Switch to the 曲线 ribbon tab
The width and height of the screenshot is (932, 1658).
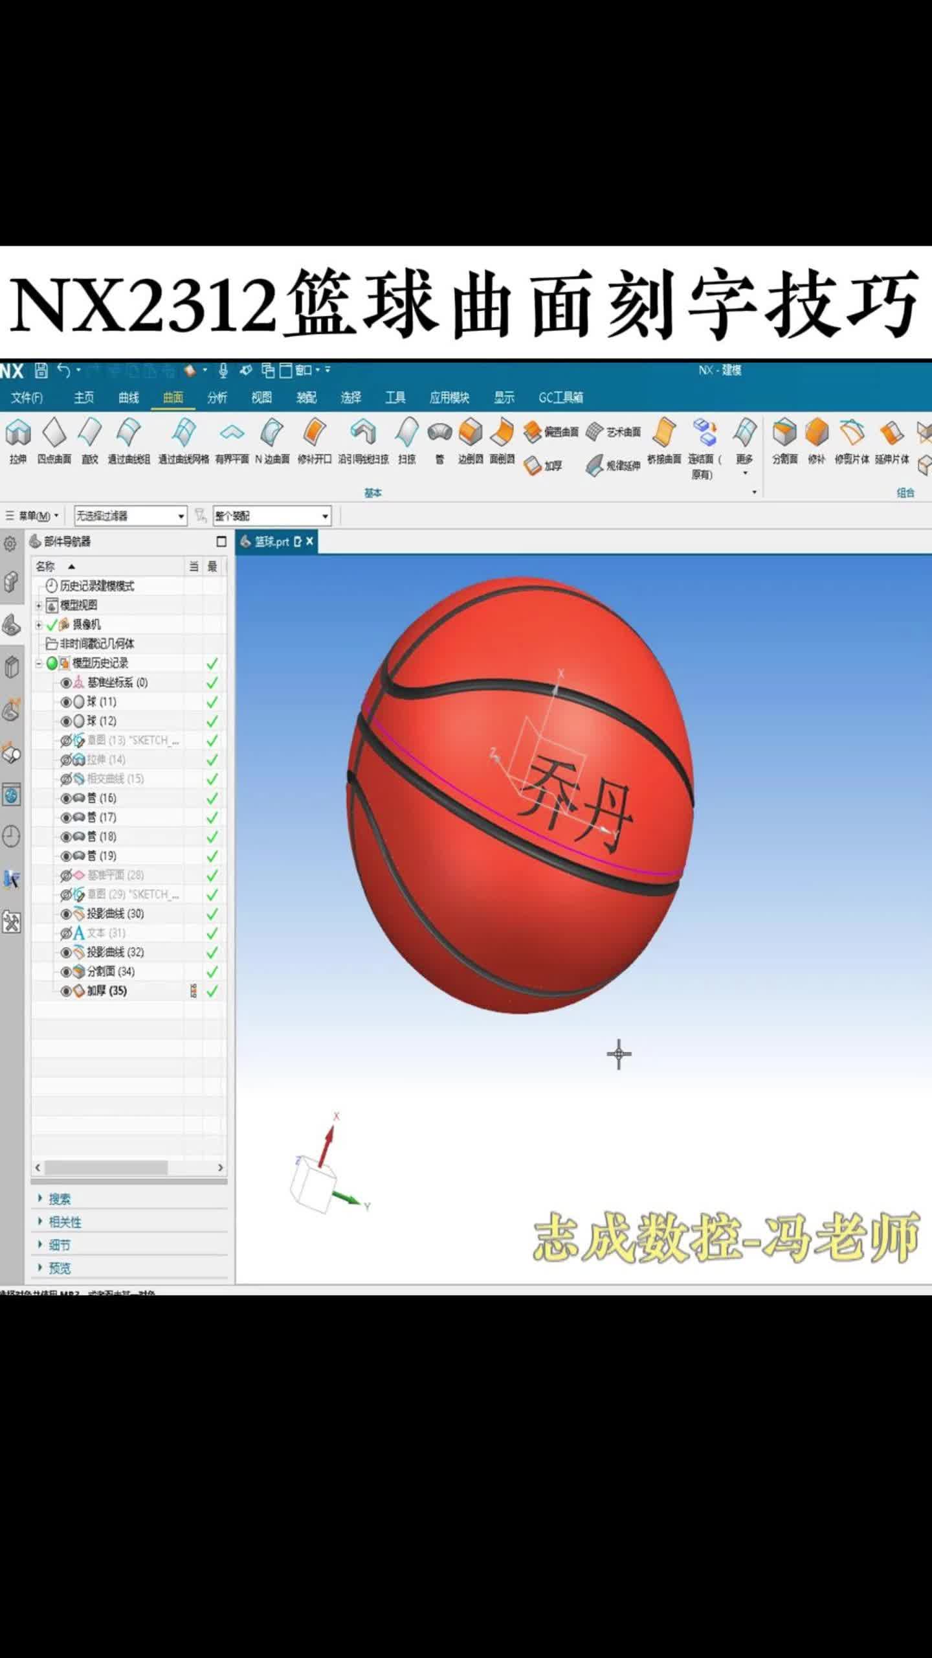[129, 398]
